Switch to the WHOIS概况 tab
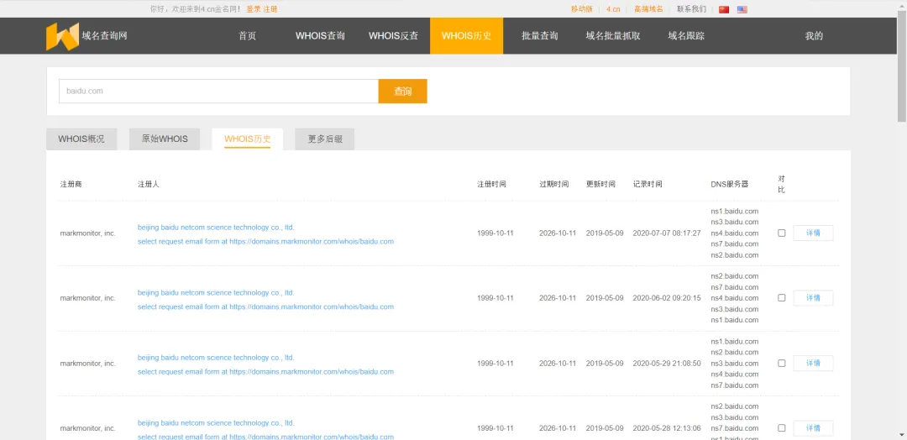 (81, 139)
